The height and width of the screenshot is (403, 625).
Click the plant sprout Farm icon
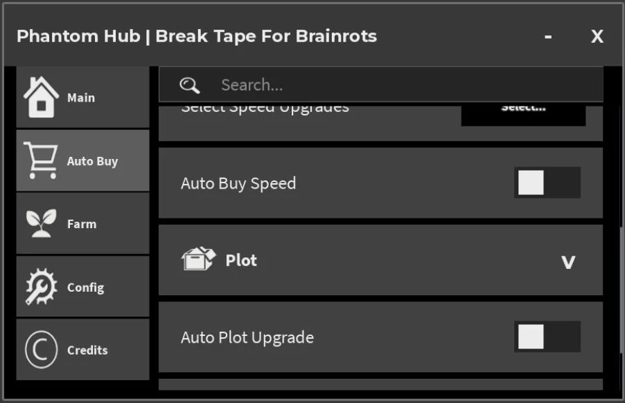41,223
